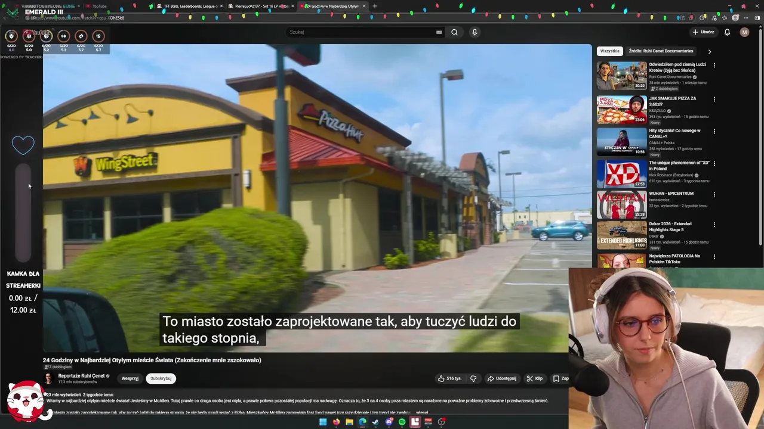Image resolution: width=764 pixels, height=429 pixels.
Task: Open a new browser tab
Action: [x=375, y=6]
